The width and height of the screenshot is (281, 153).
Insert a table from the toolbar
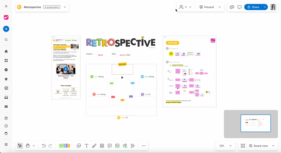coord(102,146)
